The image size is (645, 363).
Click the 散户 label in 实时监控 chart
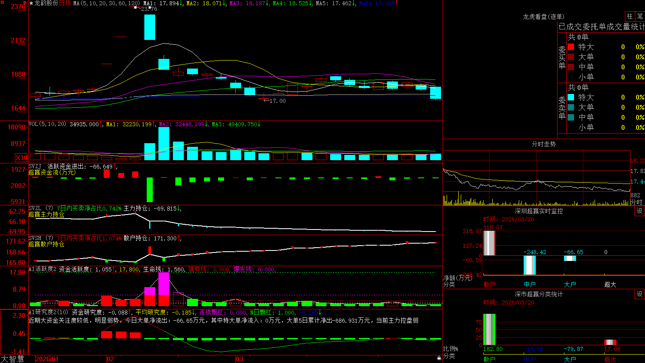tap(489, 284)
